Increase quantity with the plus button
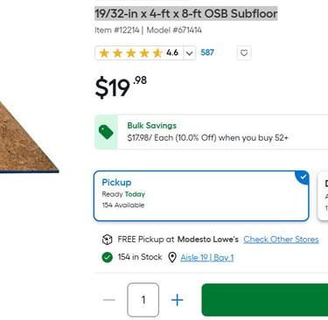The height and width of the screenshot is (320, 328). [x=178, y=300]
